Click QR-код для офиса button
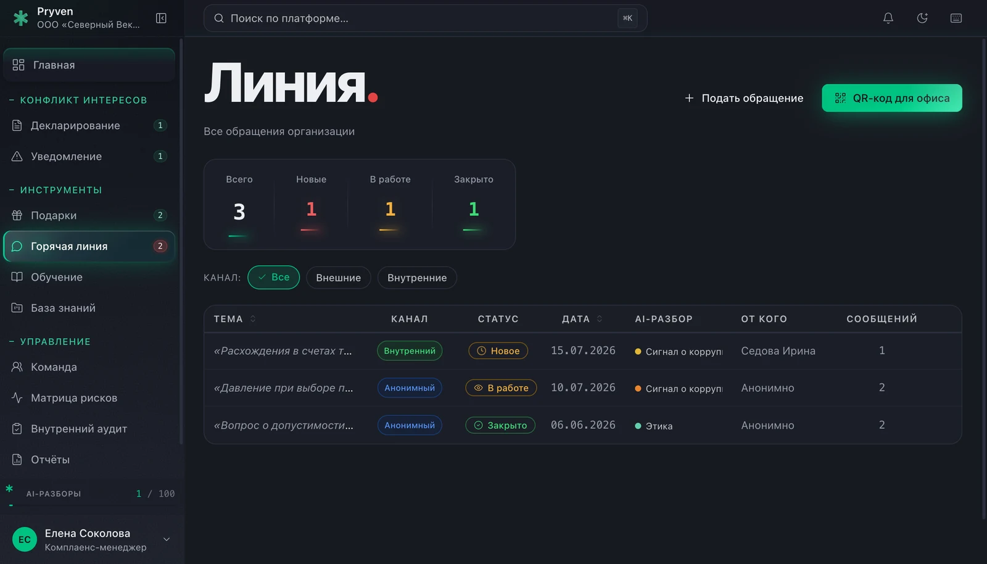Screen dimensions: 987x564 [892, 98]
